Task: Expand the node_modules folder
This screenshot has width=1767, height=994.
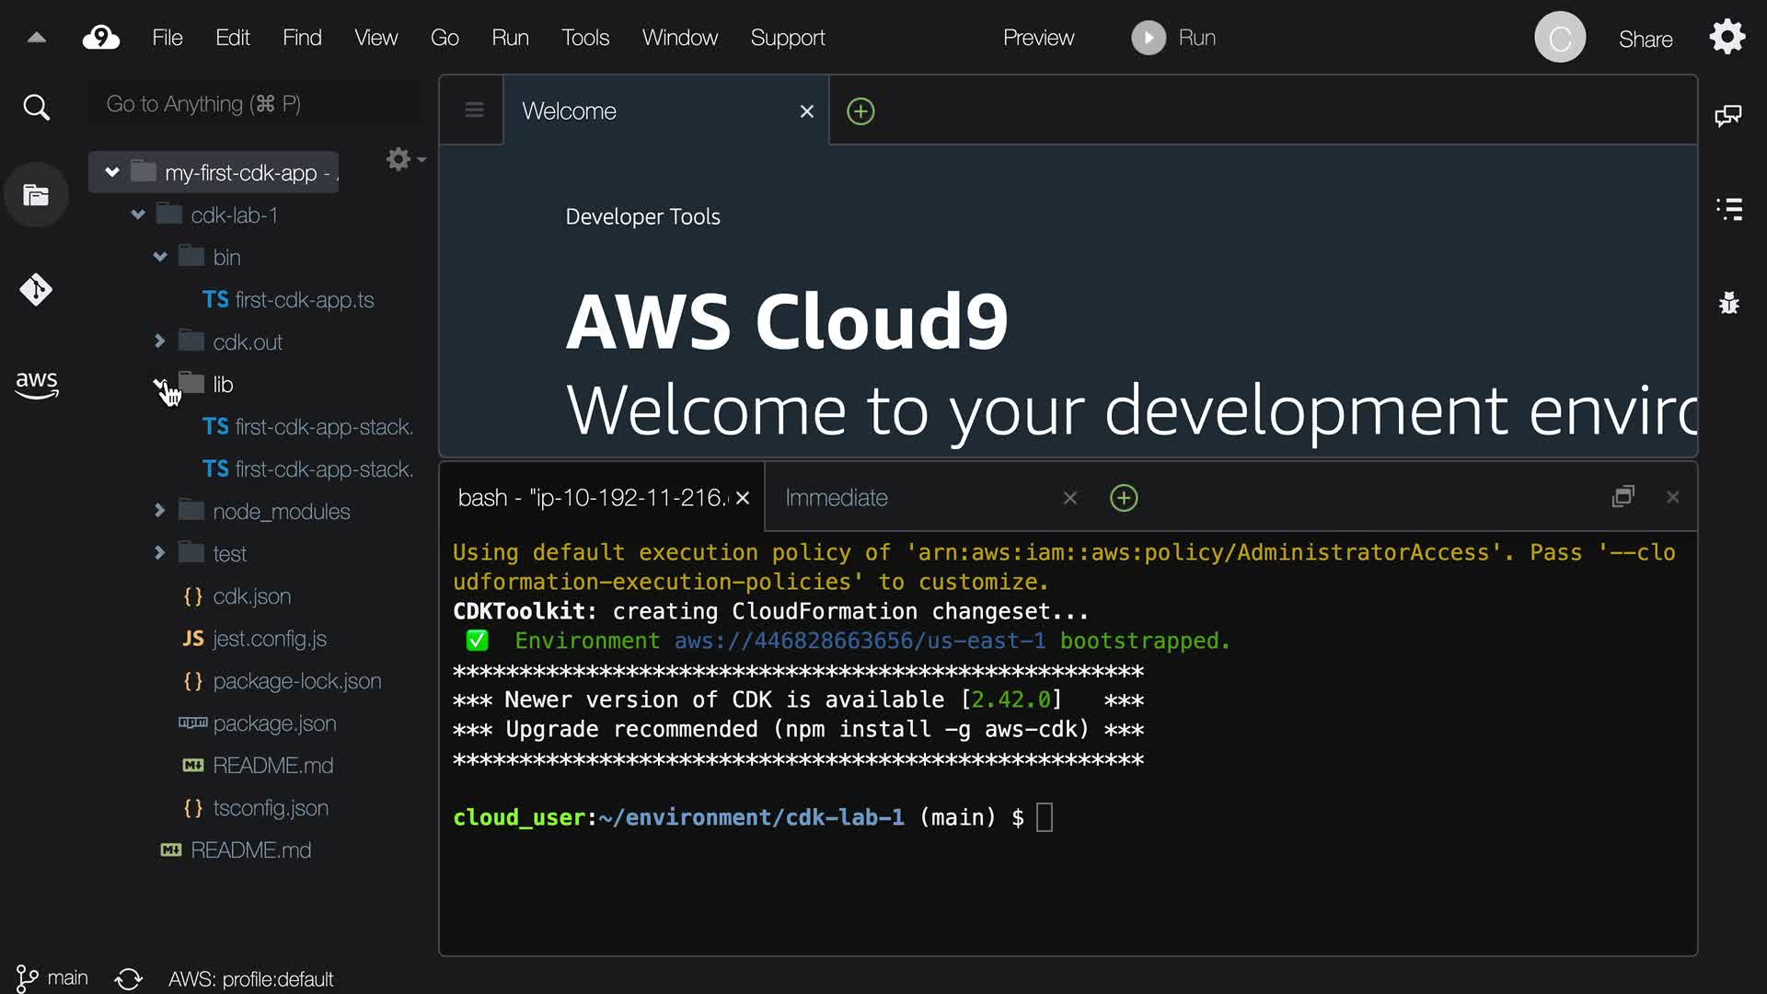Action: tap(160, 510)
